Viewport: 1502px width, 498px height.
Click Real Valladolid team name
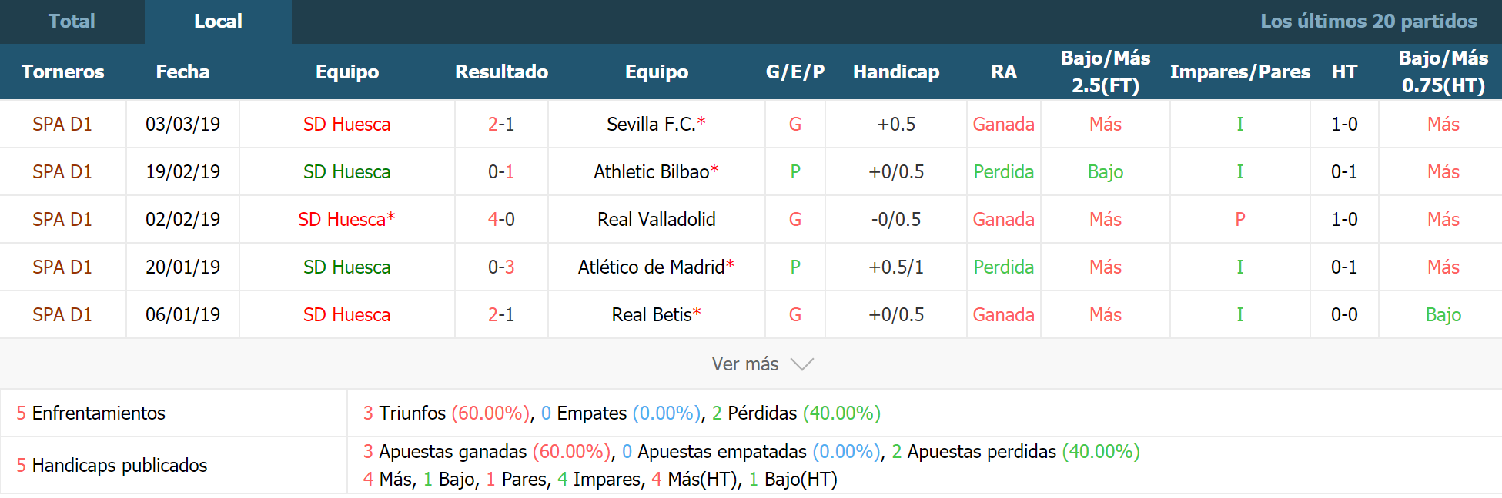point(656,219)
